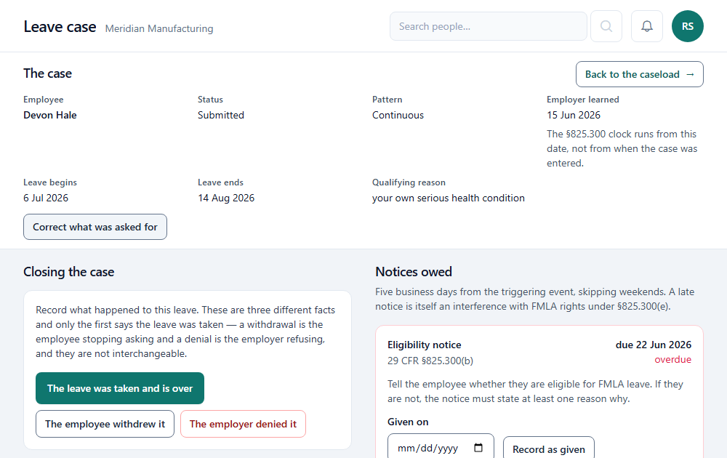Click the Notices owed heading
The width and height of the screenshot is (727, 458).
(414, 272)
